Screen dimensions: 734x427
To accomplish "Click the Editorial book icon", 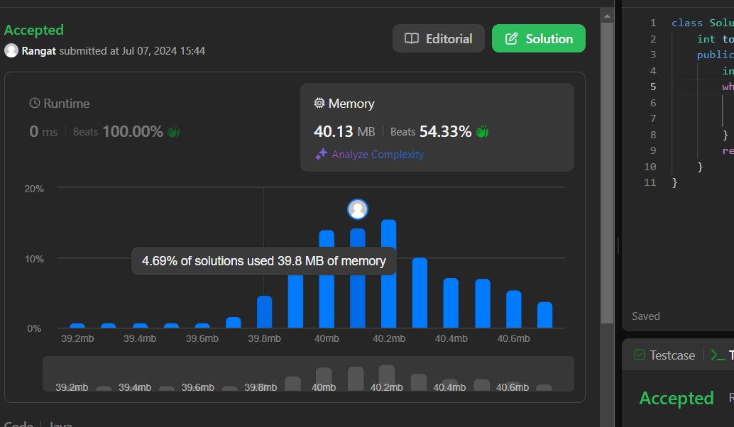I will coord(412,38).
